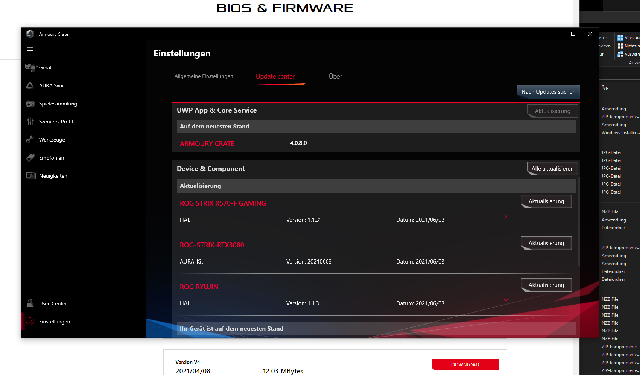
Task: Expand ROG RYUJIN details chevron
Action: 506,300
